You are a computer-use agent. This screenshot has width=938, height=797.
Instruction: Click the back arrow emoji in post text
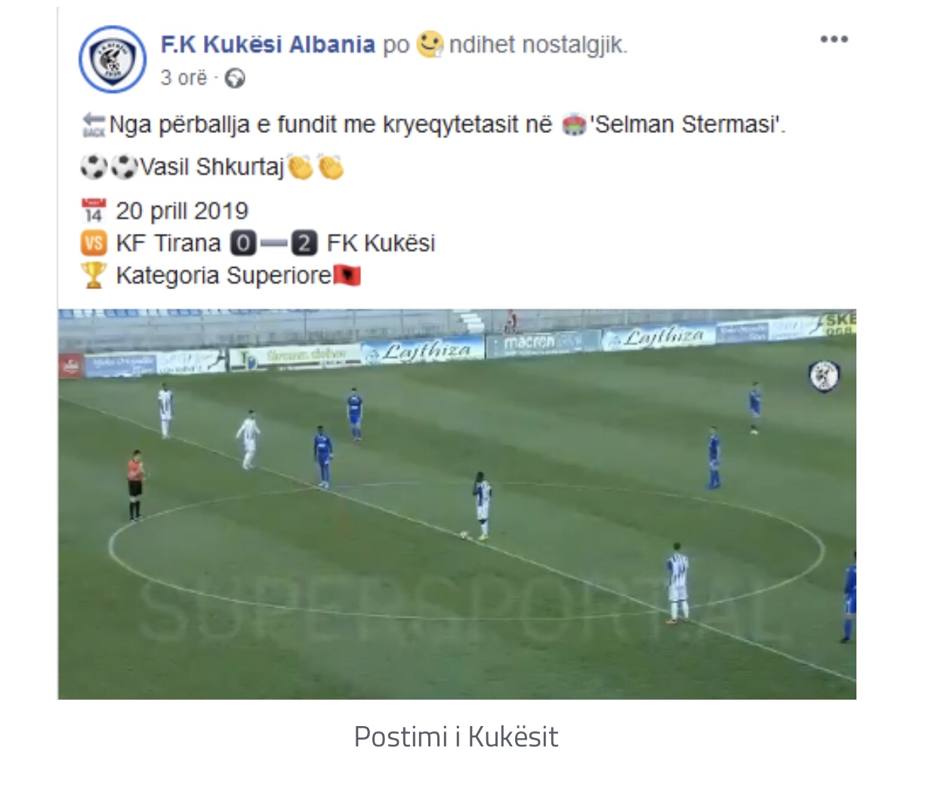pos(93,125)
